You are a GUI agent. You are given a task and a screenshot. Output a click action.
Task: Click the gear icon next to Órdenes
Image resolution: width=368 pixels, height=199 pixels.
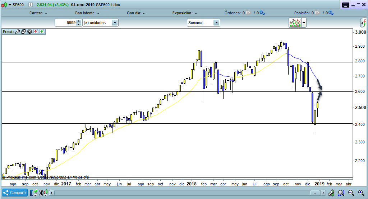(262, 13)
